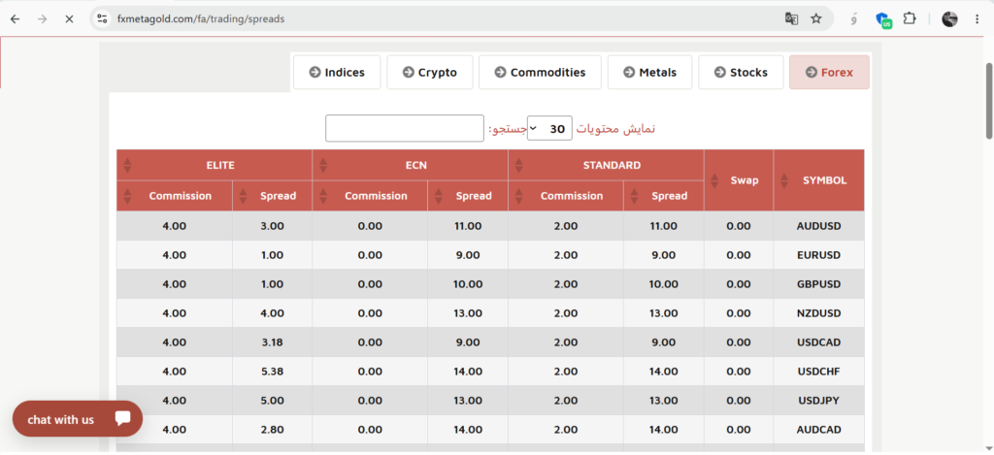This screenshot has height=455, width=994.
Task: Select the Indices category button
Action: pos(337,72)
